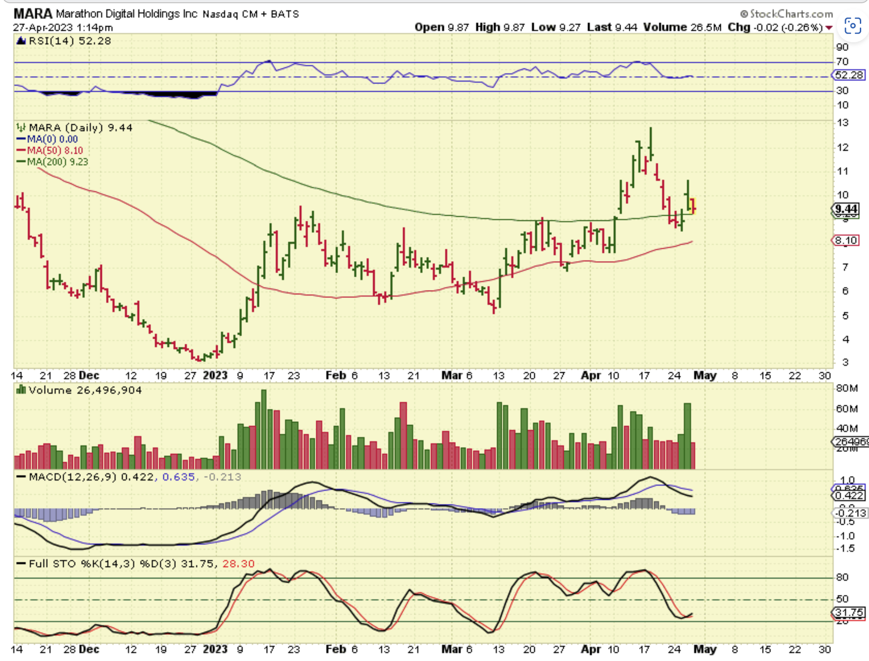Click the "MA(200) 9.23" legend entry
This screenshot has height=661, width=869.
(x=57, y=162)
